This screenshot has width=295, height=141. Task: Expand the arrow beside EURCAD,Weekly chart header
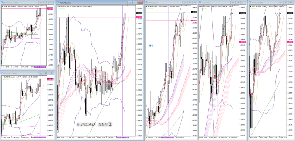3,77
